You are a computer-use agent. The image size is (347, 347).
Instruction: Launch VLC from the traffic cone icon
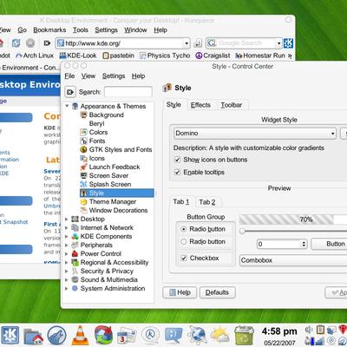(80, 336)
